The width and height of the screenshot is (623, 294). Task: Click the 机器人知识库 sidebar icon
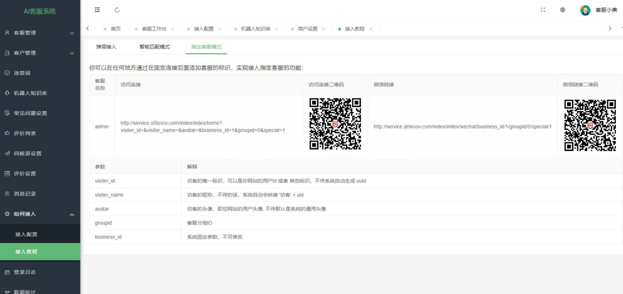[7, 93]
